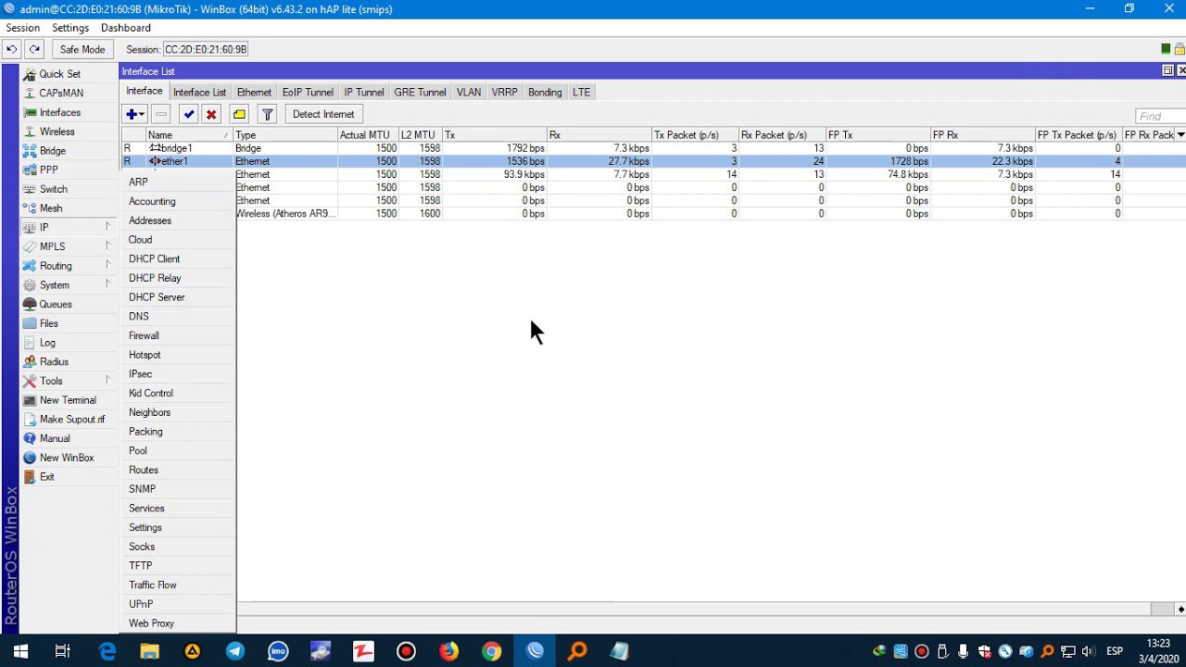Select Firewall from the IP submenu
This screenshot has height=667, width=1186.
pos(144,335)
